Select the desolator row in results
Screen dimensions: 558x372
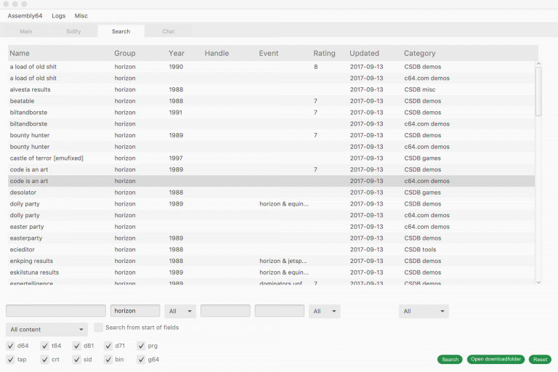point(23,193)
